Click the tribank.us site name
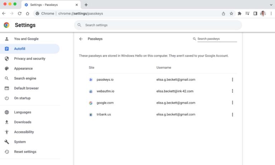This screenshot has height=165, width=275. (x=103, y=115)
